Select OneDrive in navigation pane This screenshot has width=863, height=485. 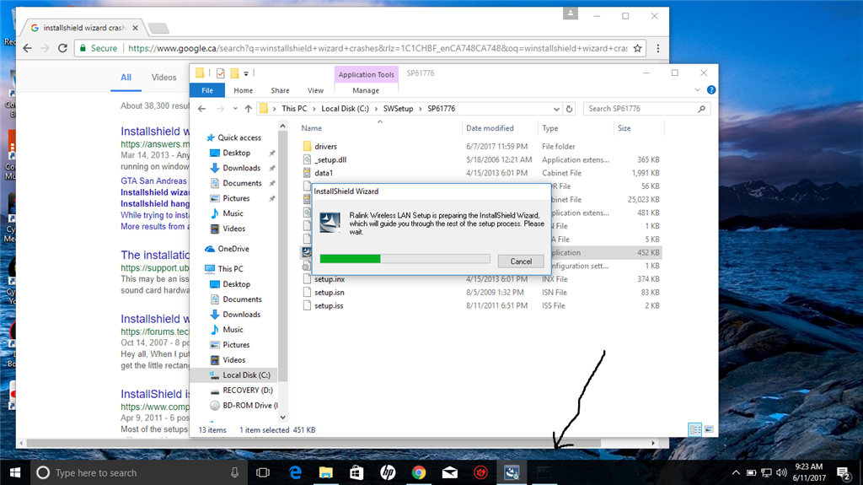pos(233,249)
